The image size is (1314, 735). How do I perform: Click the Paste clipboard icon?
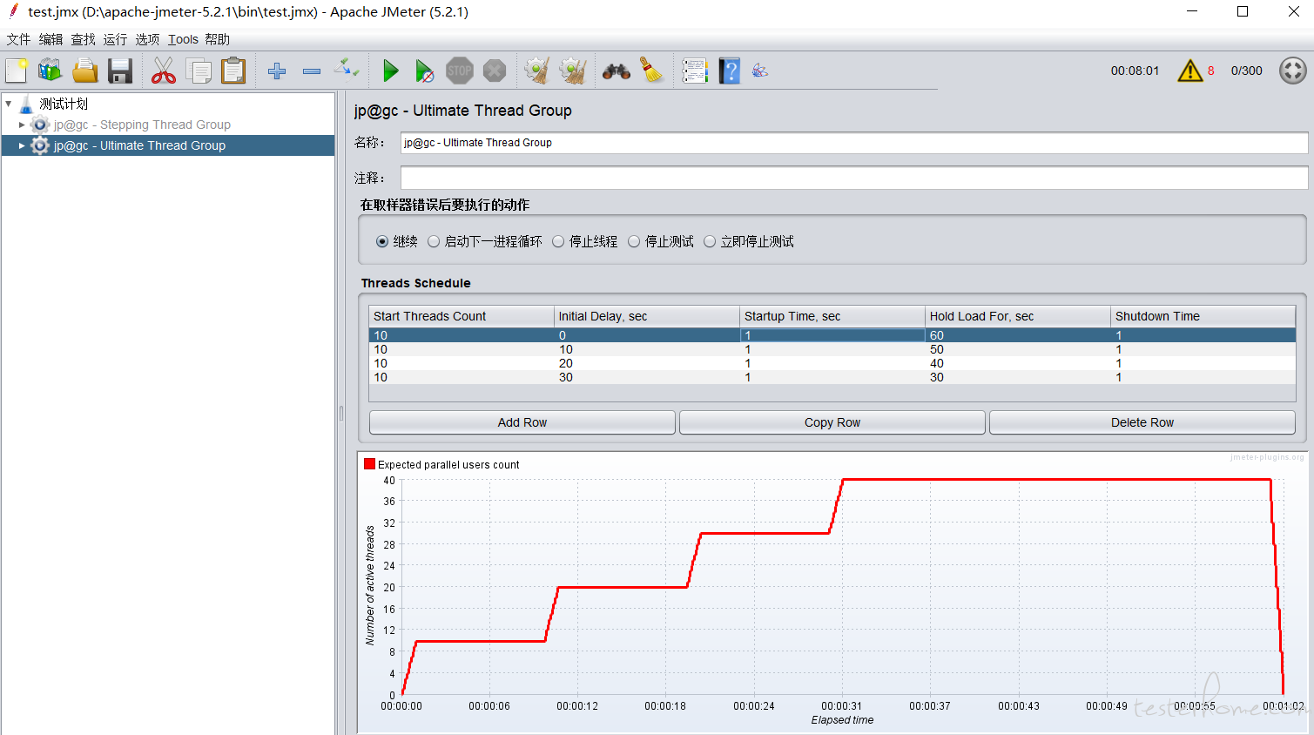(233, 71)
